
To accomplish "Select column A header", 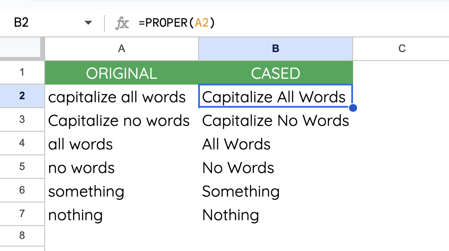I will pyautogui.click(x=122, y=49).
